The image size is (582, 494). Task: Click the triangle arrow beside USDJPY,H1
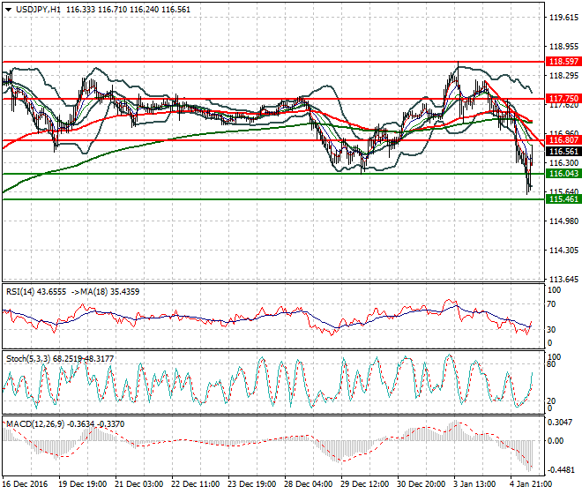8,10
